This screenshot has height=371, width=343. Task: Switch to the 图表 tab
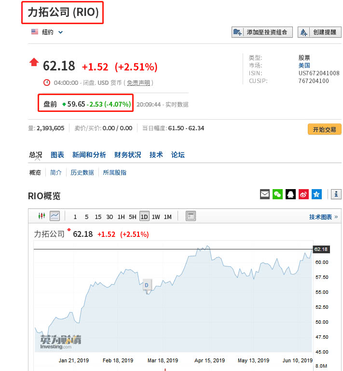click(57, 155)
